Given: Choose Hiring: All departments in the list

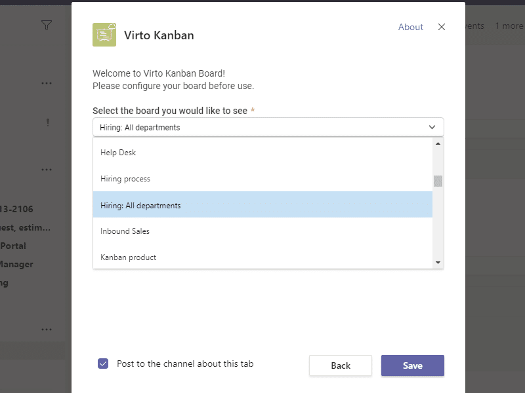Looking at the screenshot, I should tap(262, 204).
